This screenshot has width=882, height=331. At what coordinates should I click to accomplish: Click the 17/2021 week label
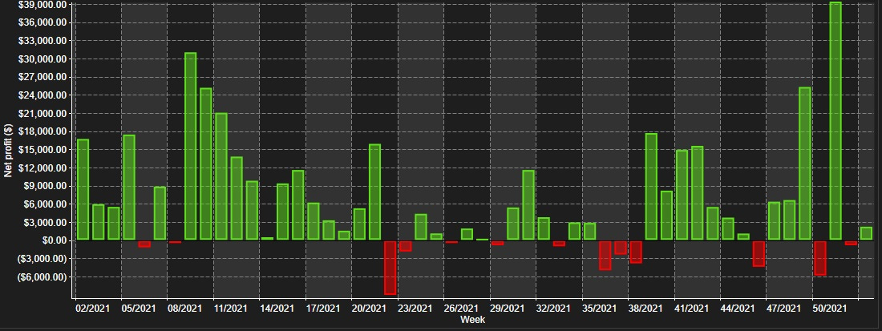click(323, 309)
